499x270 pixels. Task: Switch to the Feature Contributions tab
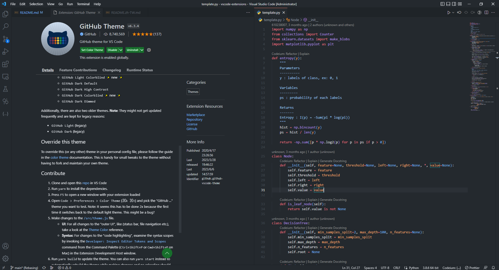(78, 70)
